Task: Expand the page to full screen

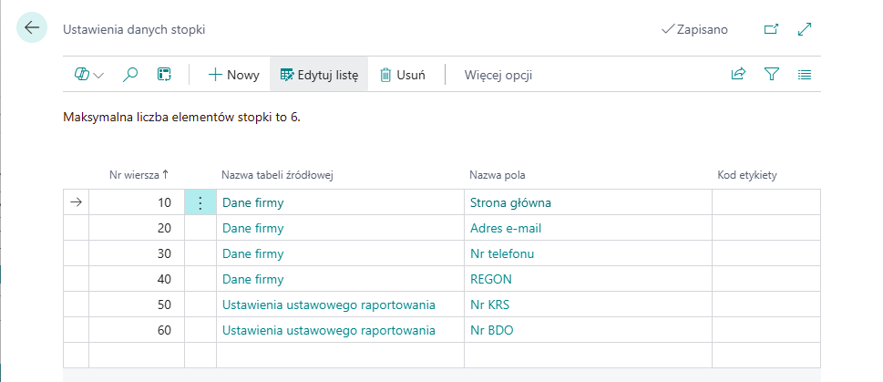Action: tap(805, 29)
